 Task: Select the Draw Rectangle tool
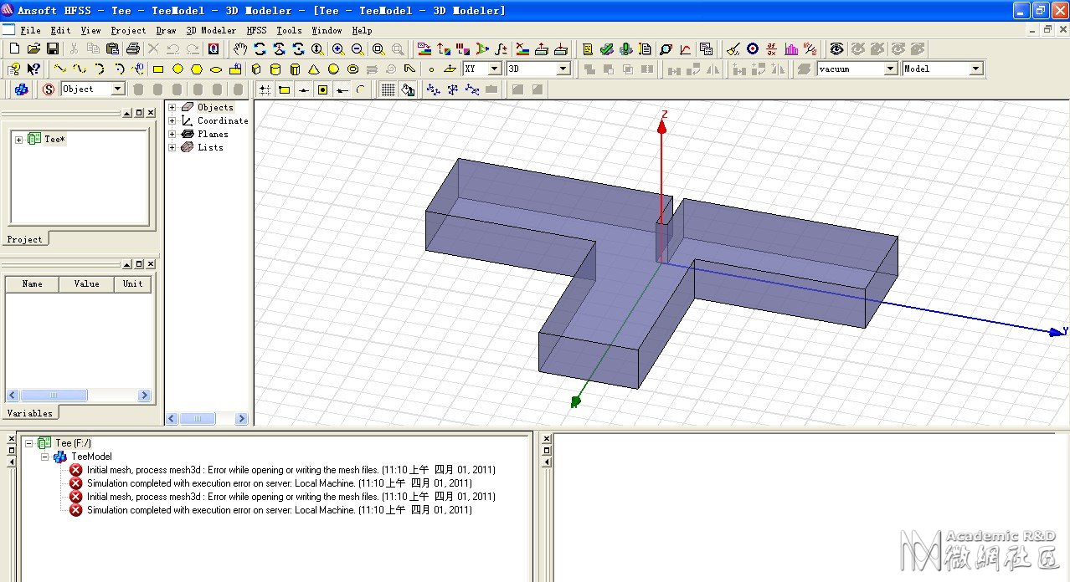coord(157,69)
